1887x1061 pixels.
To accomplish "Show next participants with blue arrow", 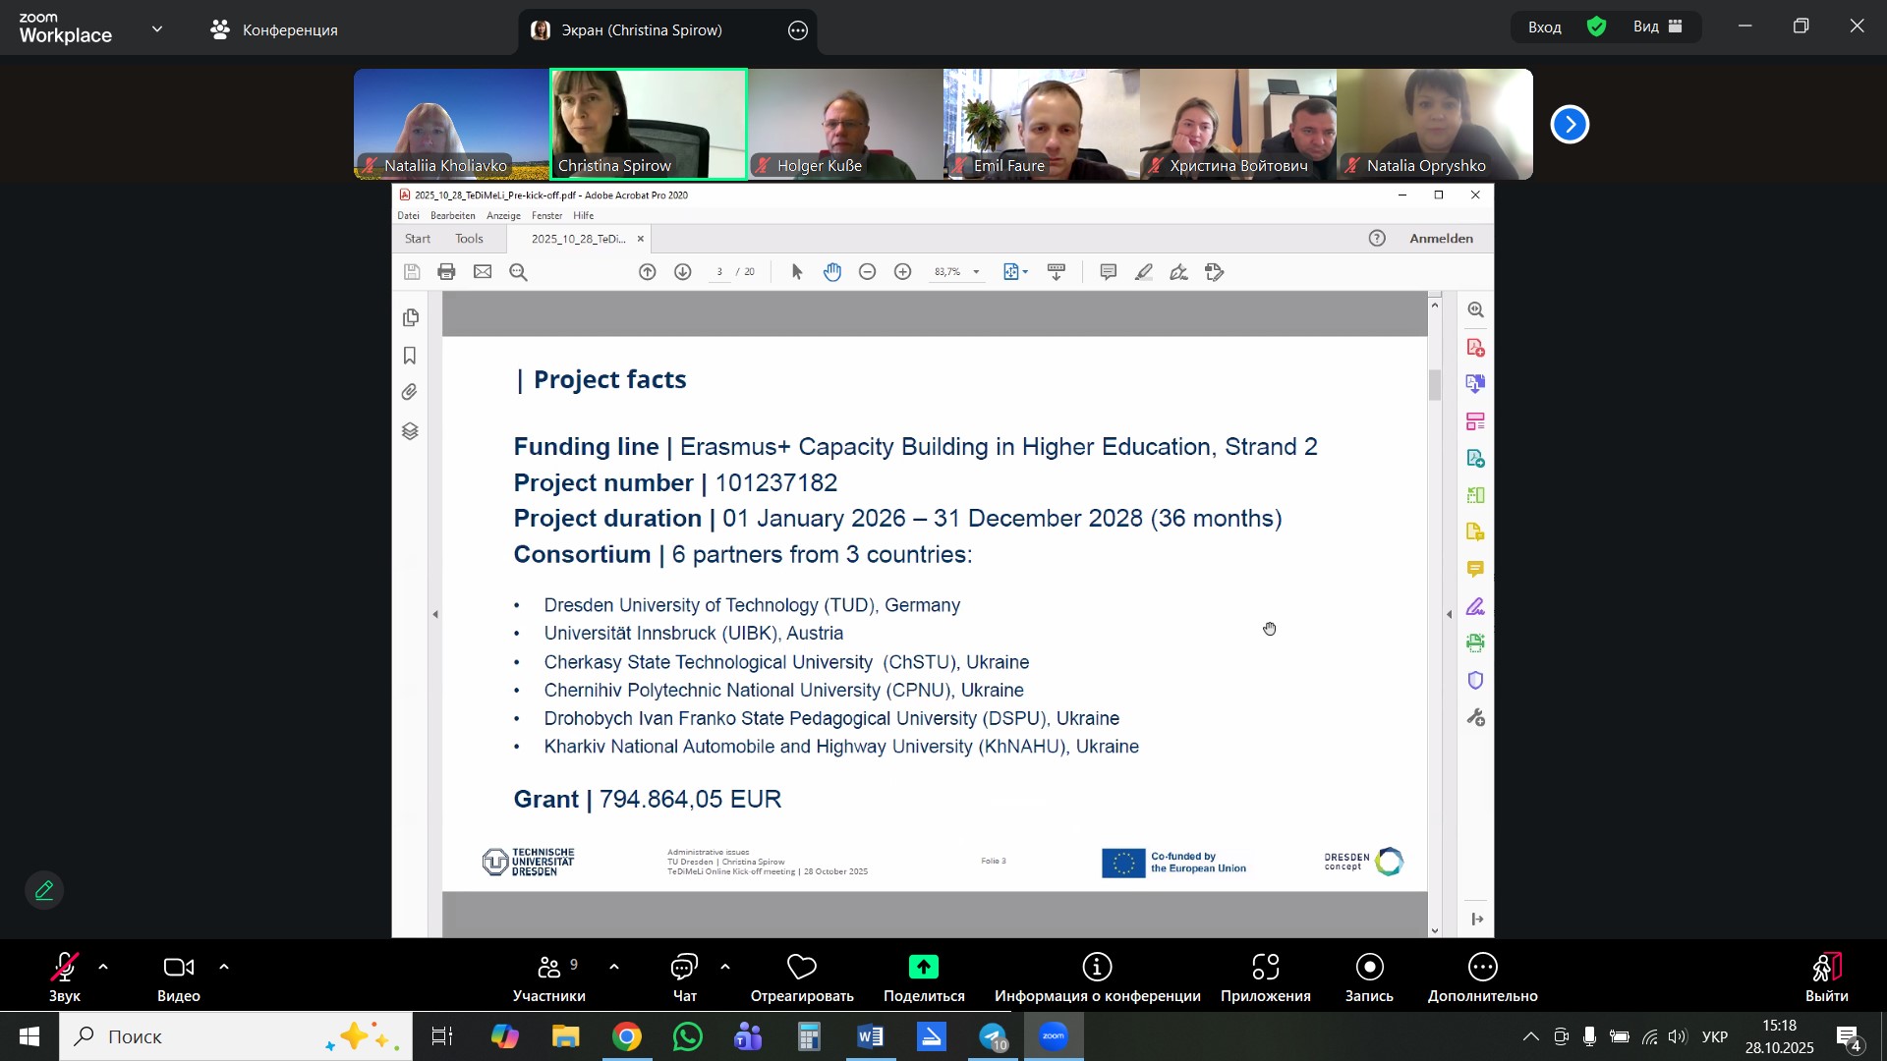I will click(1570, 125).
